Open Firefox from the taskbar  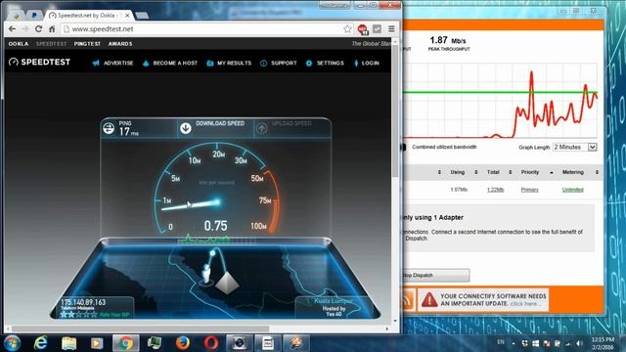[x=183, y=343]
